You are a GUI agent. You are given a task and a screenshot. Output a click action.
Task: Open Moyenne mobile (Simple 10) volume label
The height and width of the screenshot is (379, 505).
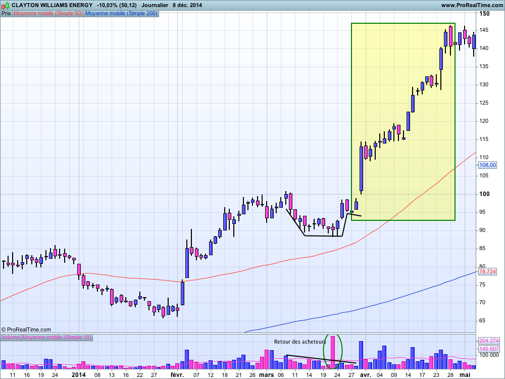[57, 338]
